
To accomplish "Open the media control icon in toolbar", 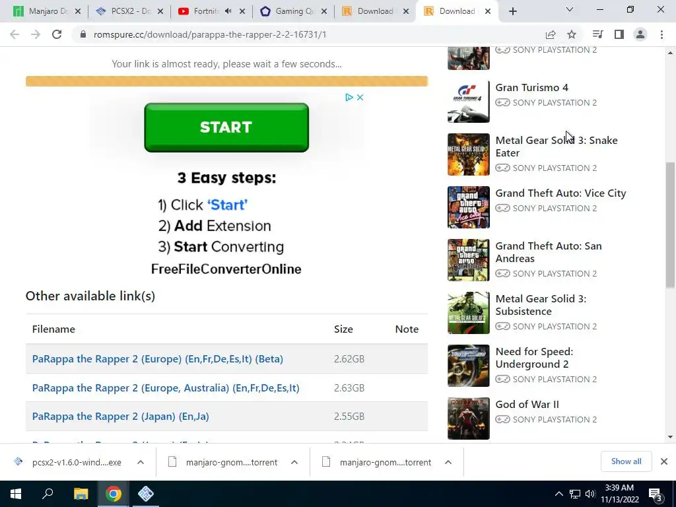I will point(597,34).
